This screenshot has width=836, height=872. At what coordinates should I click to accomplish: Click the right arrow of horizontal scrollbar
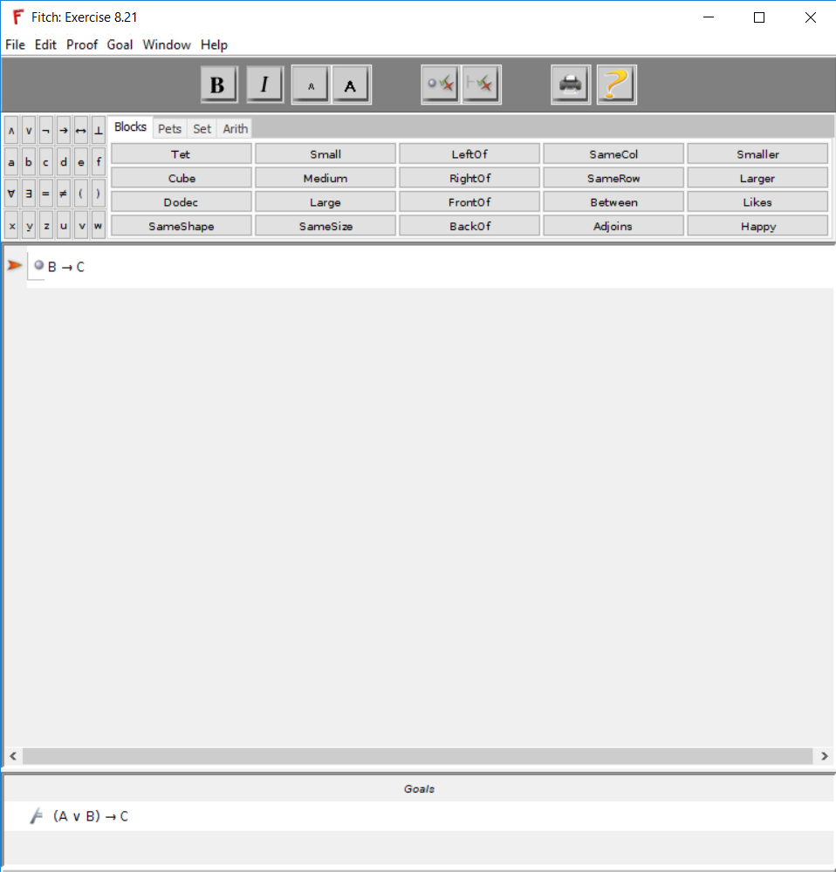tap(824, 756)
